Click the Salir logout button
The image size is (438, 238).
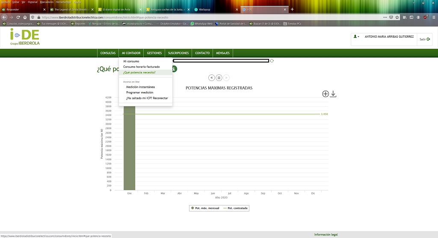(424, 39)
